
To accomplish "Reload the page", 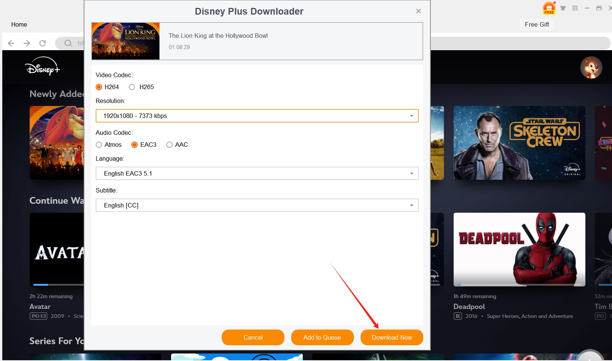I will [x=43, y=43].
